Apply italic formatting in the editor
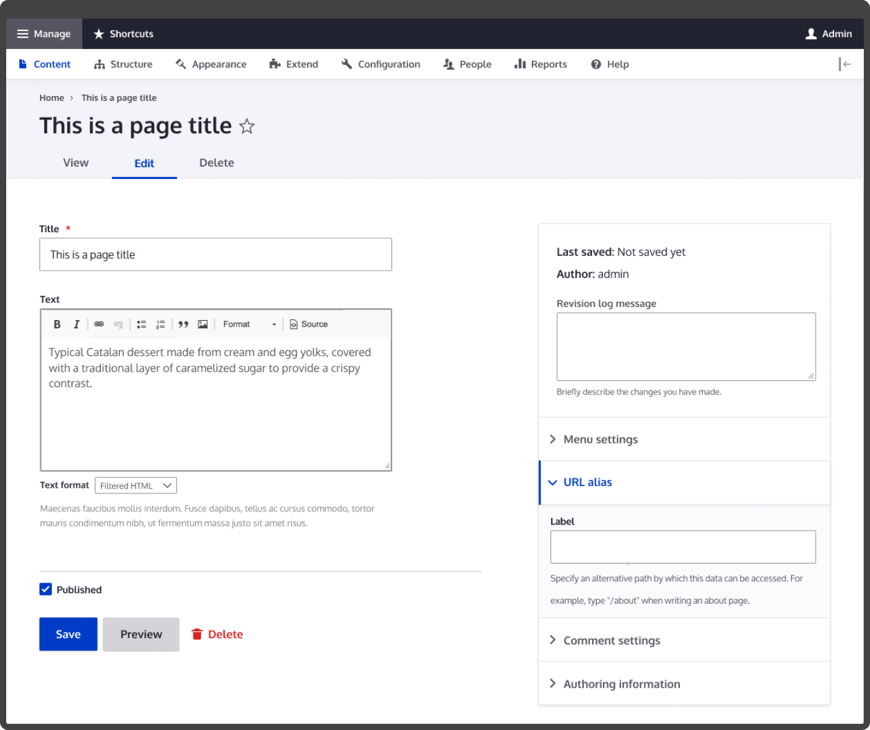The width and height of the screenshot is (870, 730). pos(76,324)
